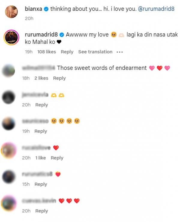Reply to the 15h heart comment
180x222 pixels.
point(41,184)
